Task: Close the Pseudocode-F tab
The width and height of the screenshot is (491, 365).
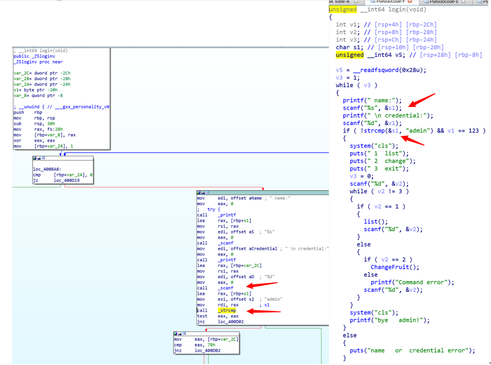Action: [410, 2]
